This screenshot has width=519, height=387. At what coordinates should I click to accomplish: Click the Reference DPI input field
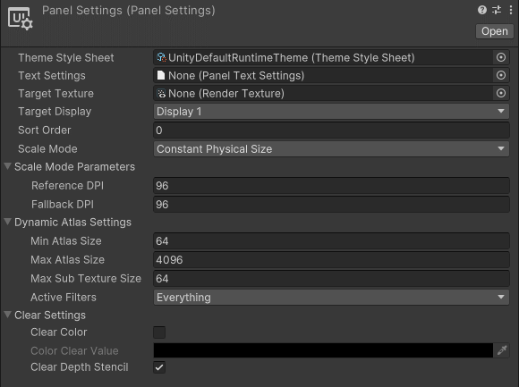[331, 186]
